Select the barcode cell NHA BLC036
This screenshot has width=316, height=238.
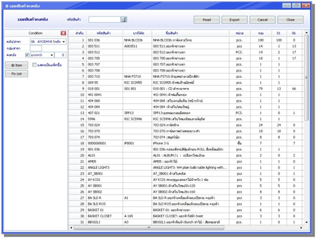137,40
